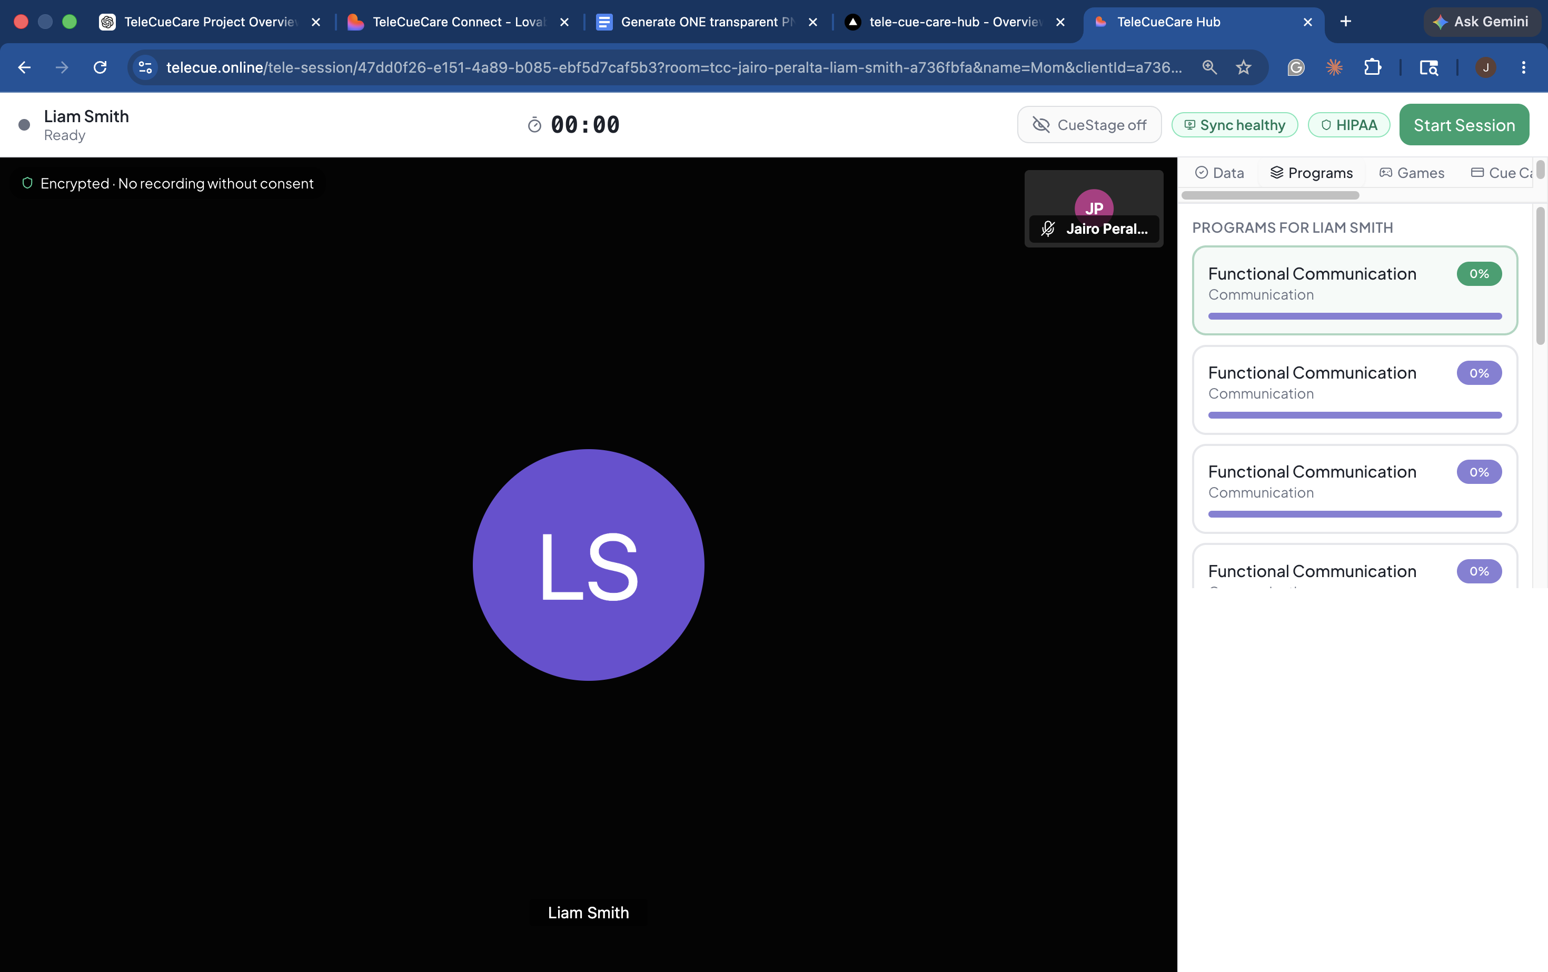The image size is (1548, 972).
Task: Select the first Functional Communication program card
Action: pos(1354,290)
